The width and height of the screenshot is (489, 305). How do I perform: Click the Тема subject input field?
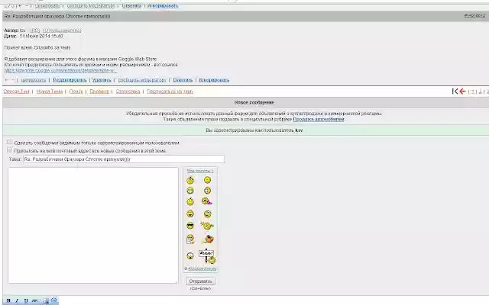[x=124, y=159]
